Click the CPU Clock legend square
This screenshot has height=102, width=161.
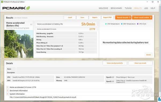(138, 24)
